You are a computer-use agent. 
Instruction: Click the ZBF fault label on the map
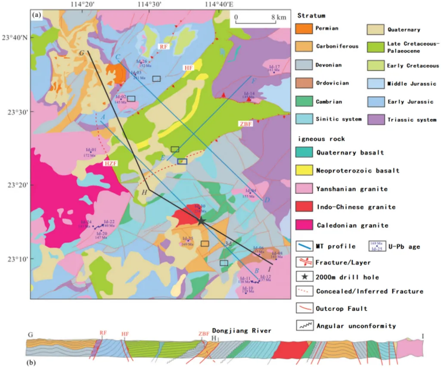tap(244, 124)
